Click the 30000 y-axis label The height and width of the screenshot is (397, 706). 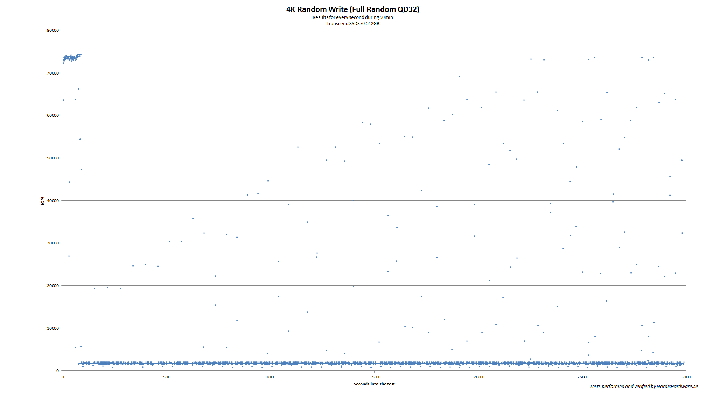(x=53, y=243)
